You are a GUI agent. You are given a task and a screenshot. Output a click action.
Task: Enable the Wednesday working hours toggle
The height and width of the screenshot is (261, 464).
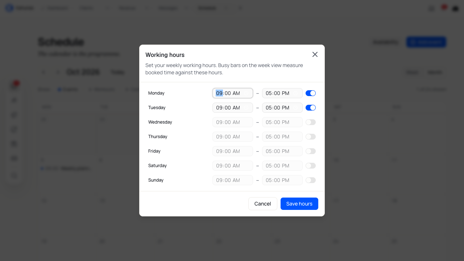click(311, 122)
